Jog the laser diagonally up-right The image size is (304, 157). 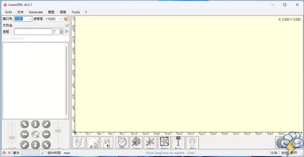[46, 124]
